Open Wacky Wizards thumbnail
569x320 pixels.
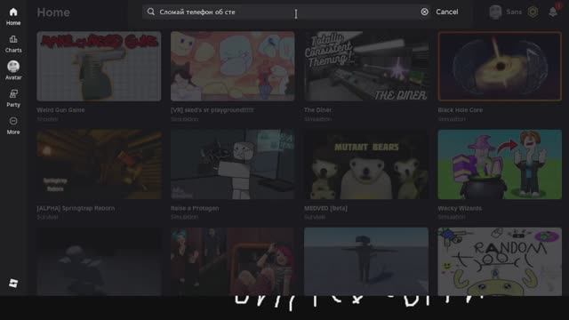click(500, 164)
